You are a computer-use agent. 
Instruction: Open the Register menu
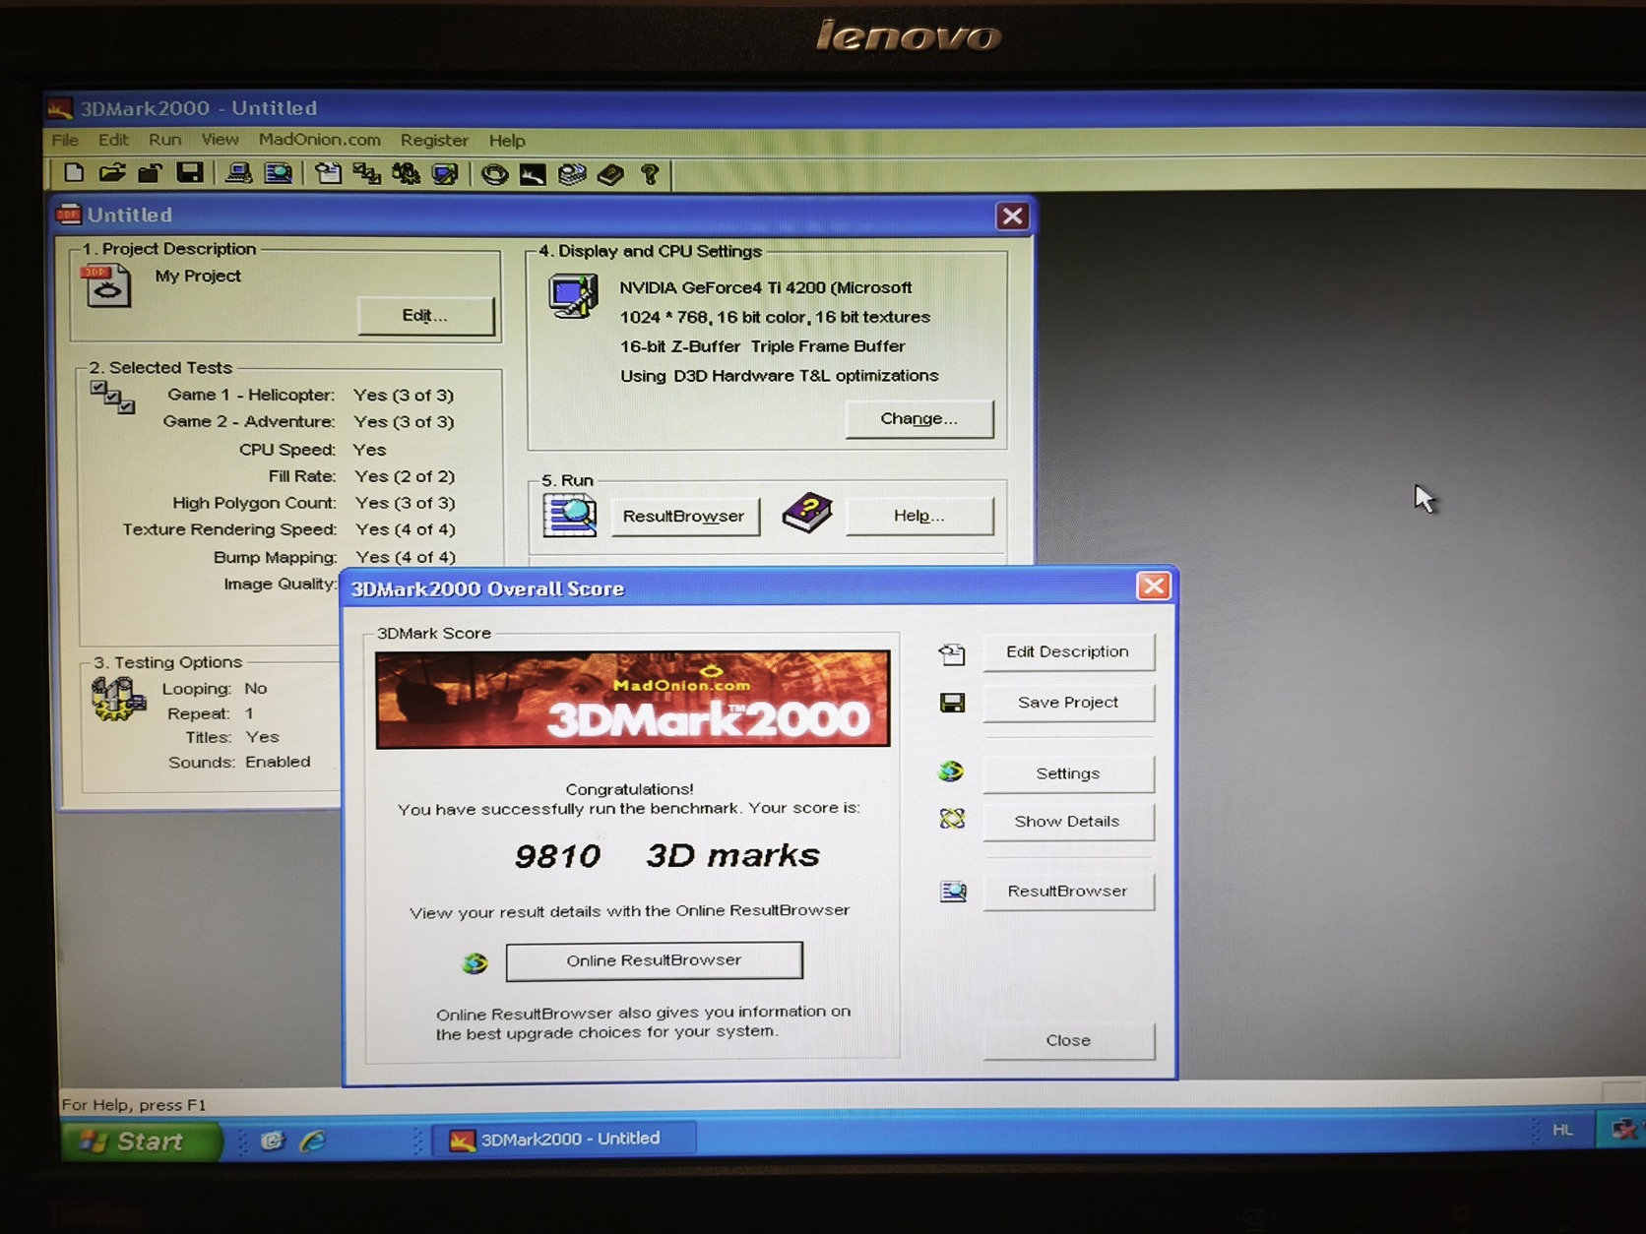pos(434,141)
